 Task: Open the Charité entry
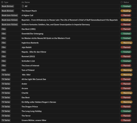point(25,93)
